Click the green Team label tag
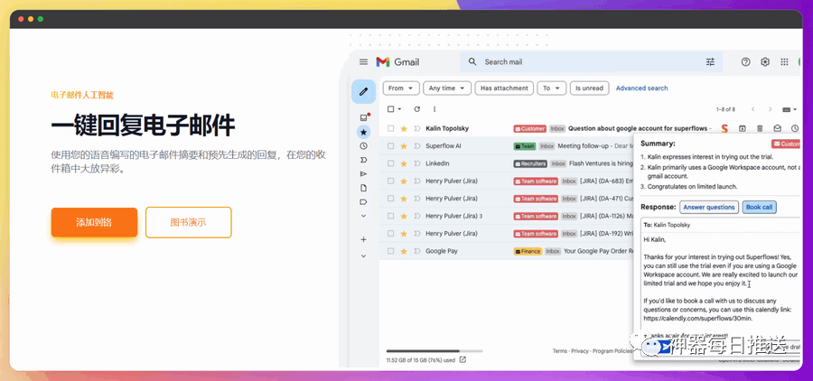The width and height of the screenshot is (813, 381). 524,146
